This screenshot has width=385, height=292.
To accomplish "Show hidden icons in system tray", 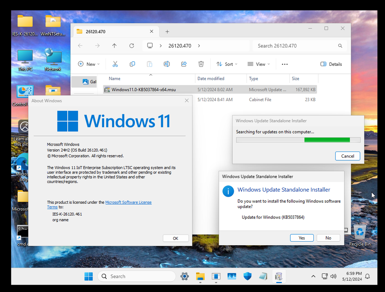I will (313, 276).
